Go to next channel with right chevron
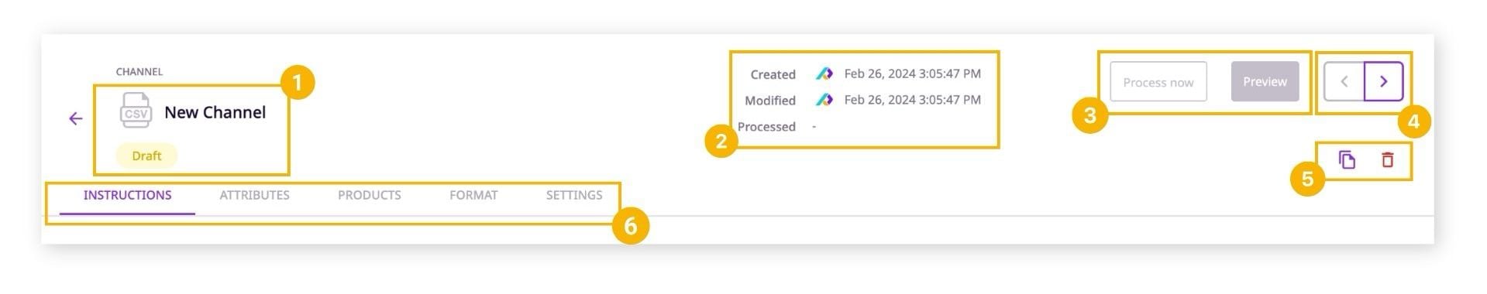The image size is (1487, 294). tap(1383, 81)
